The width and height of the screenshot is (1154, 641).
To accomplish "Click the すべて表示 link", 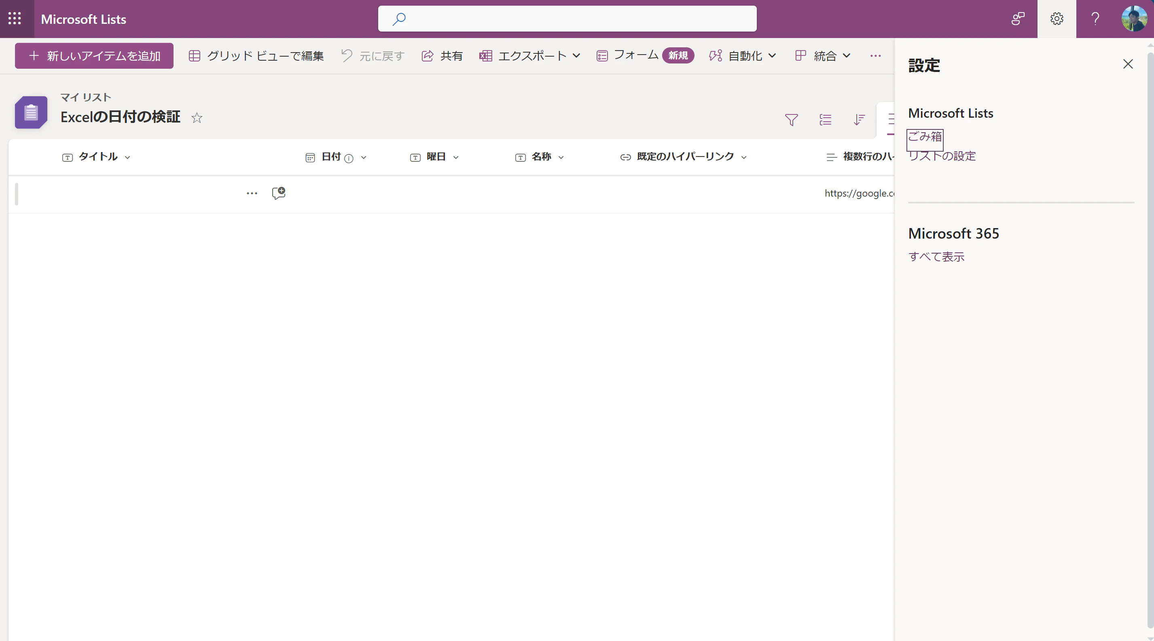I will pyautogui.click(x=936, y=257).
